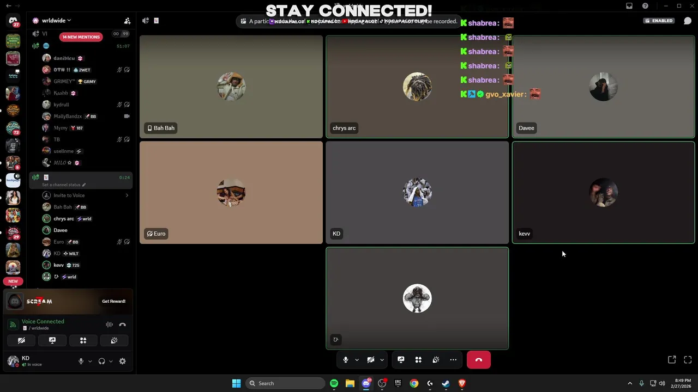Share your screen from the call control bar
Screen dimensions: 698x392
pyautogui.click(x=401, y=360)
